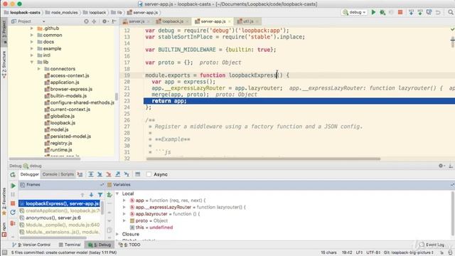This screenshot has height=256, width=455.
Task: Click frames filter funnel icon
Action: pyautogui.click(x=100, y=195)
